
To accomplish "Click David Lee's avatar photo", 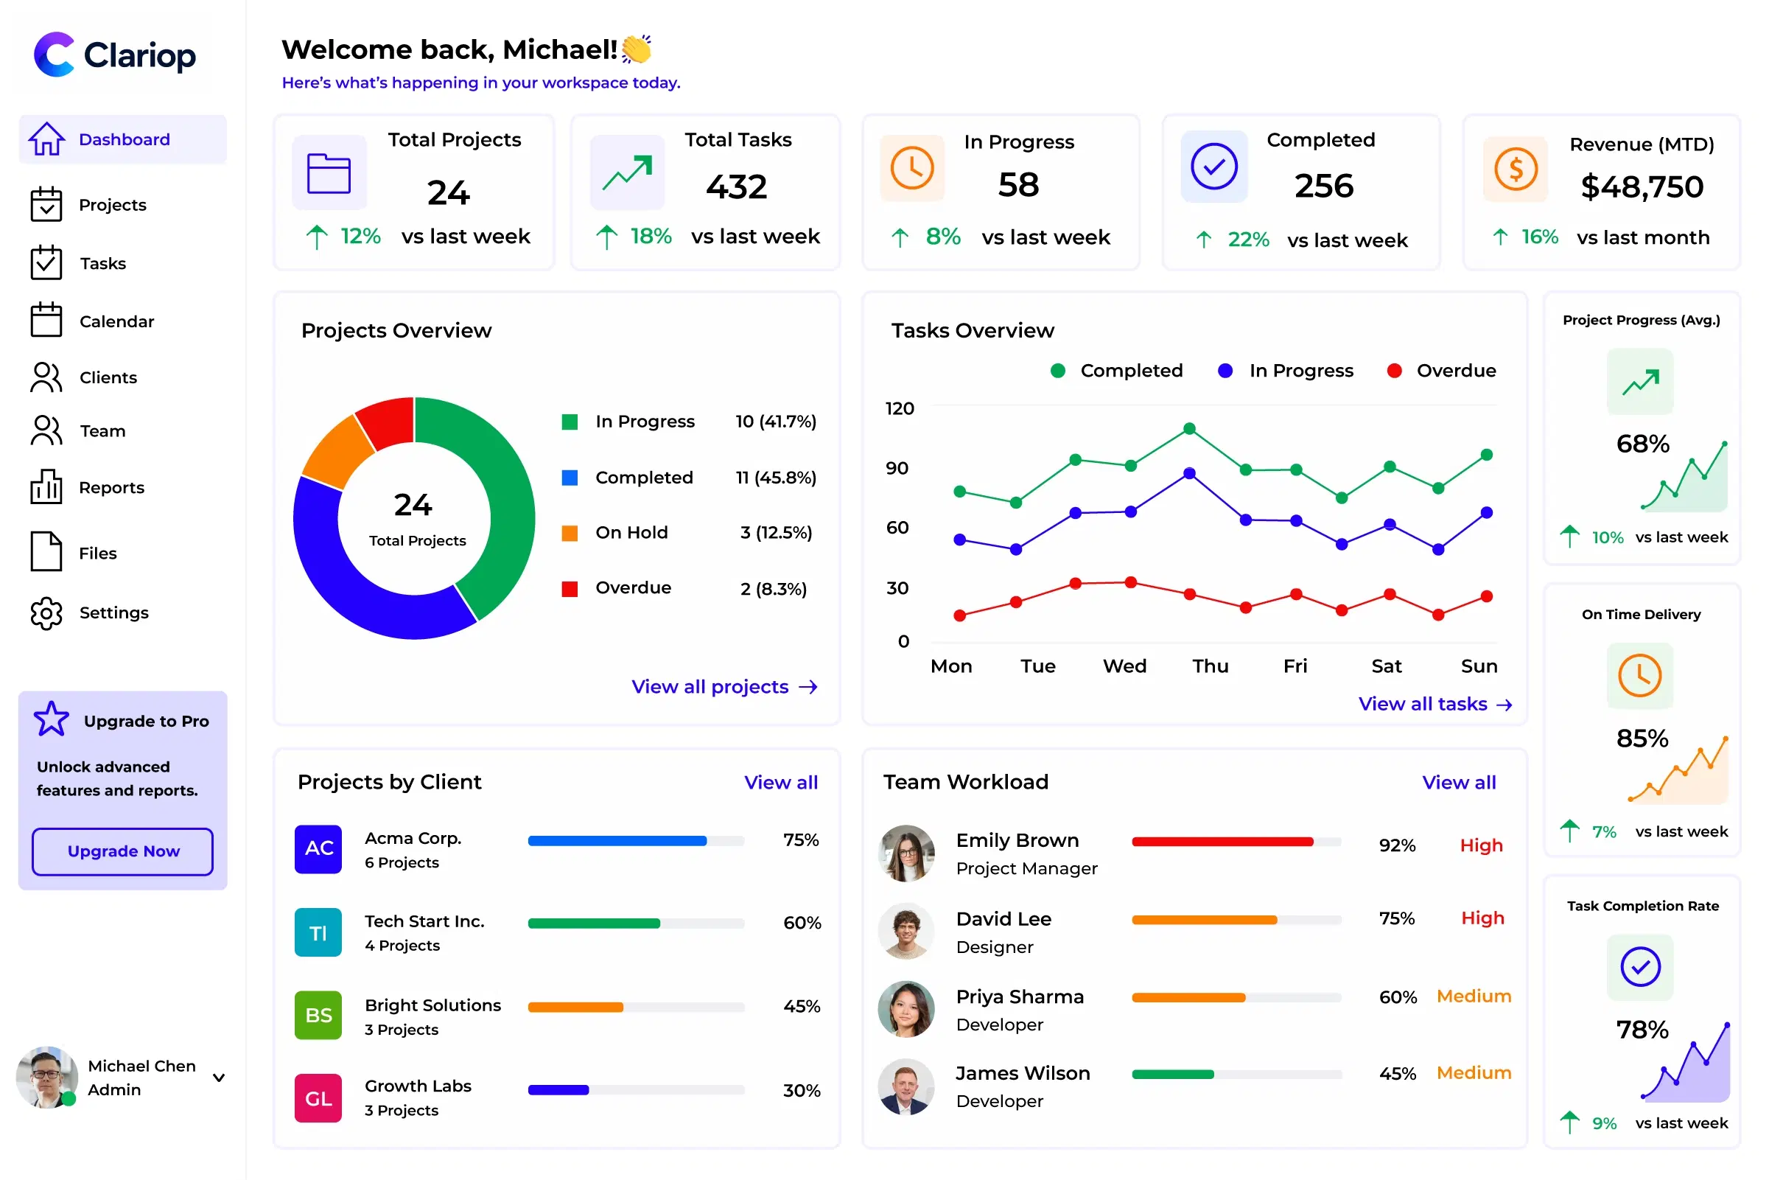I will [906, 931].
